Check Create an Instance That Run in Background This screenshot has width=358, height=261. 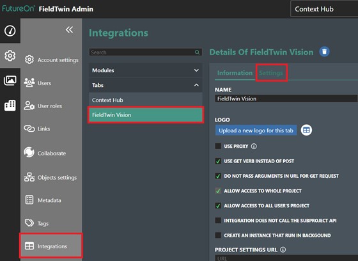pyautogui.click(x=218, y=235)
